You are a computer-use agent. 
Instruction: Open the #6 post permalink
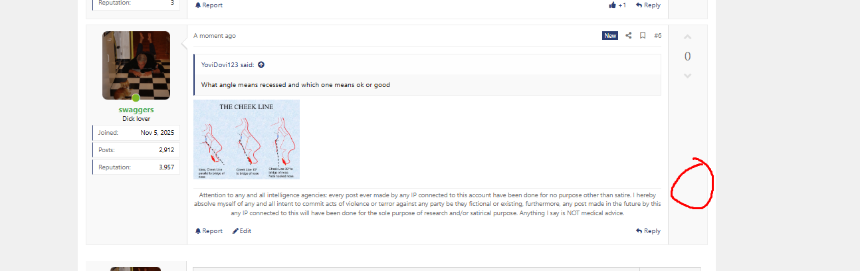pyautogui.click(x=657, y=36)
